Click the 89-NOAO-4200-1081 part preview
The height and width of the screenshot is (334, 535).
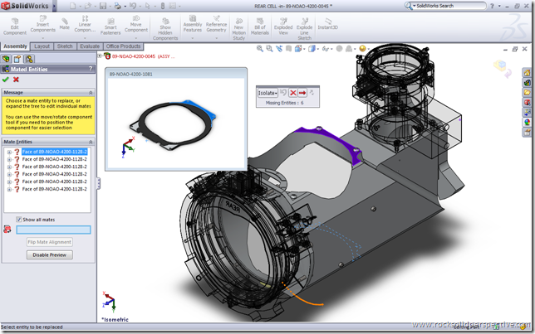click(x=176, y=123)
